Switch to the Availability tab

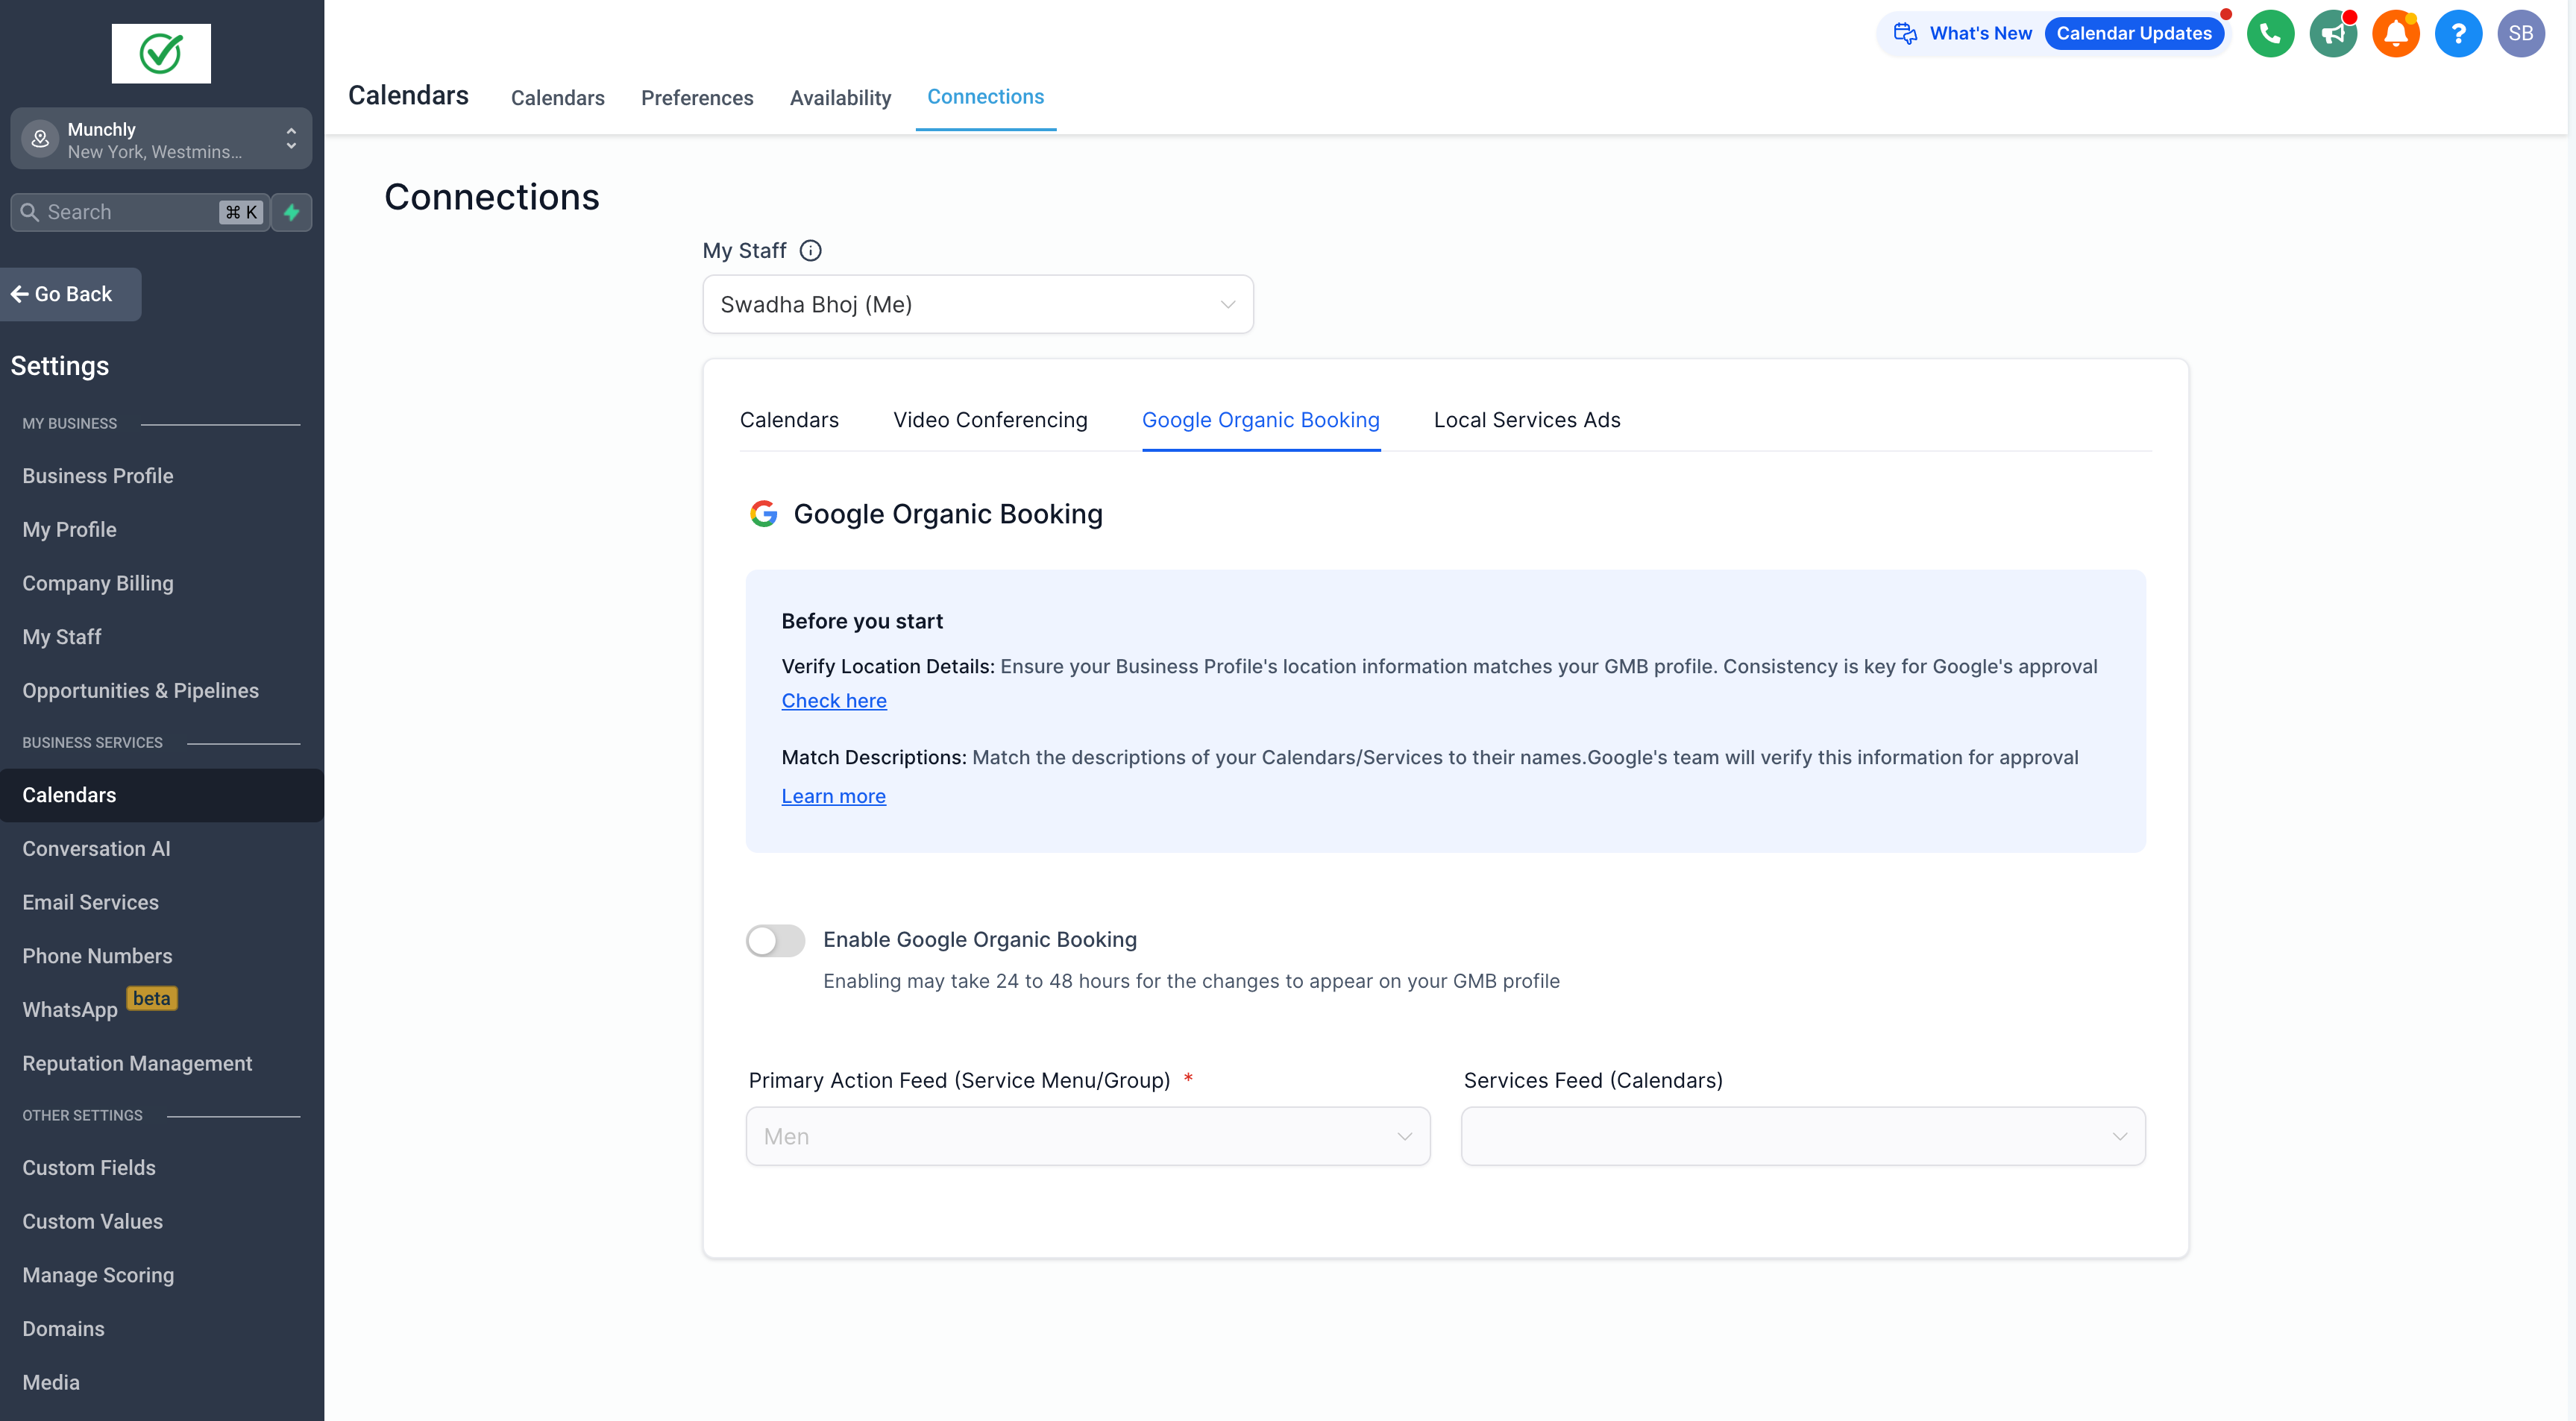(840, 98)
